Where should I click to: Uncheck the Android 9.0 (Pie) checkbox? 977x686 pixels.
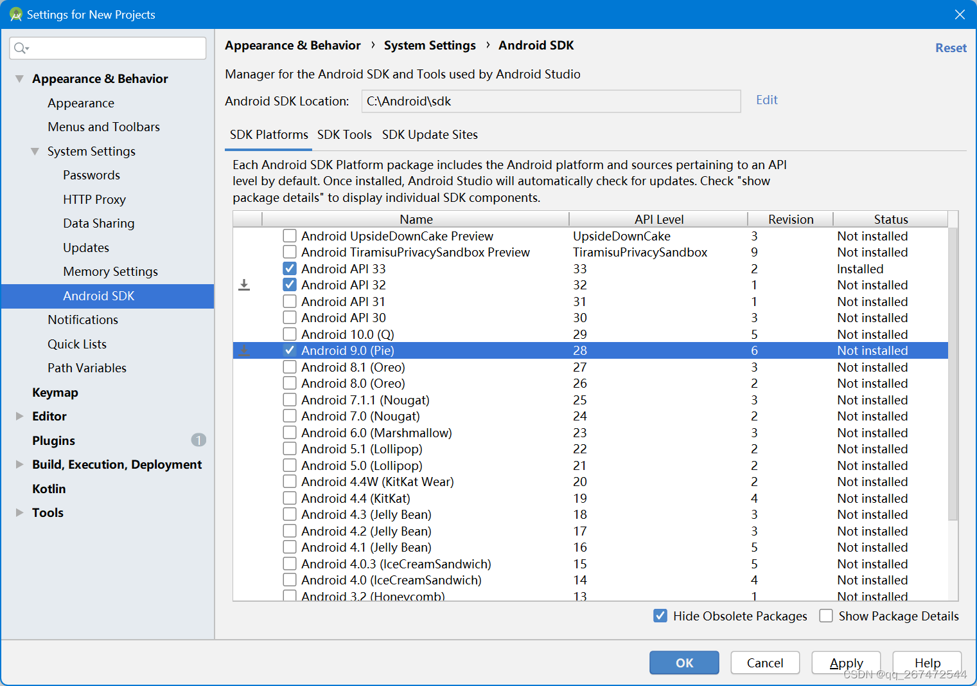[x=290, y=350]
